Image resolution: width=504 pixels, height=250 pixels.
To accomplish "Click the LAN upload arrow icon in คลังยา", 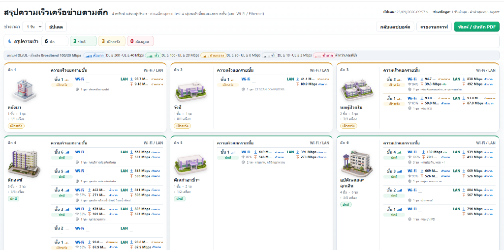I will click(131, 84).
